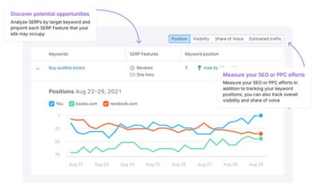The width and height of the screenshot is (325, 188).
Task: Click the Aug 25 date on chart axis
Action: click(154, 165)
